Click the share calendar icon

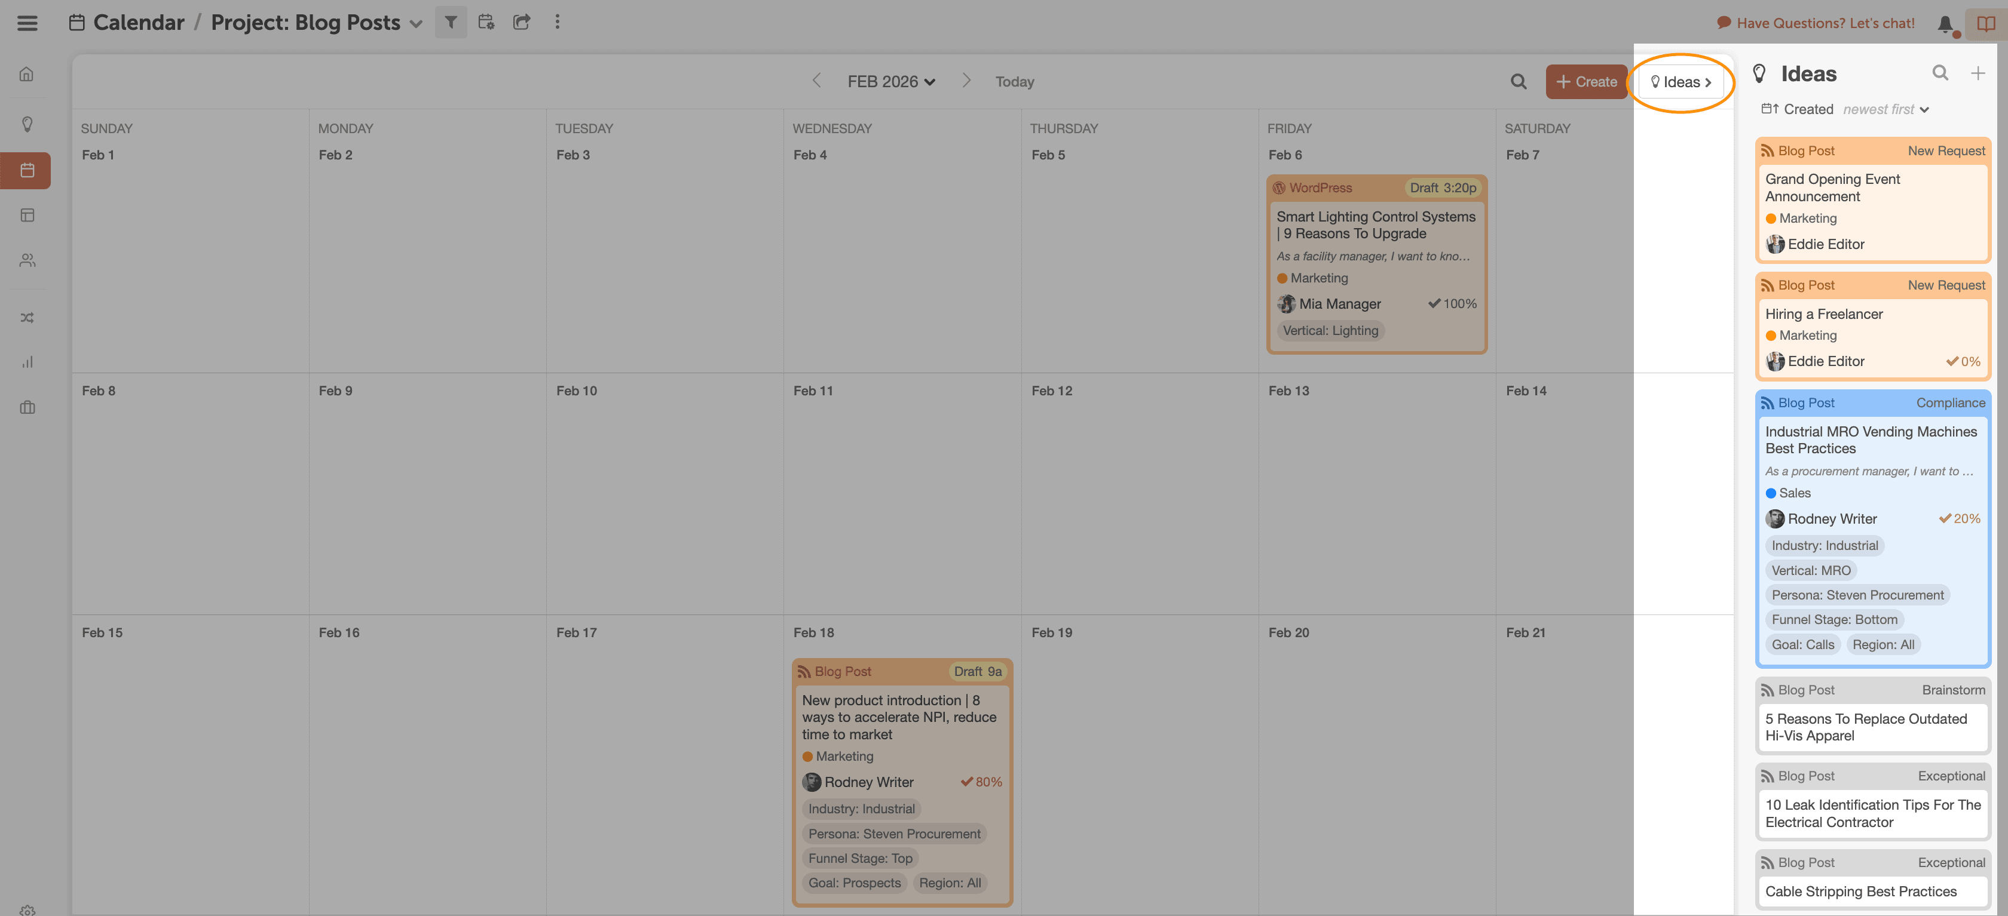click(522, 23)
